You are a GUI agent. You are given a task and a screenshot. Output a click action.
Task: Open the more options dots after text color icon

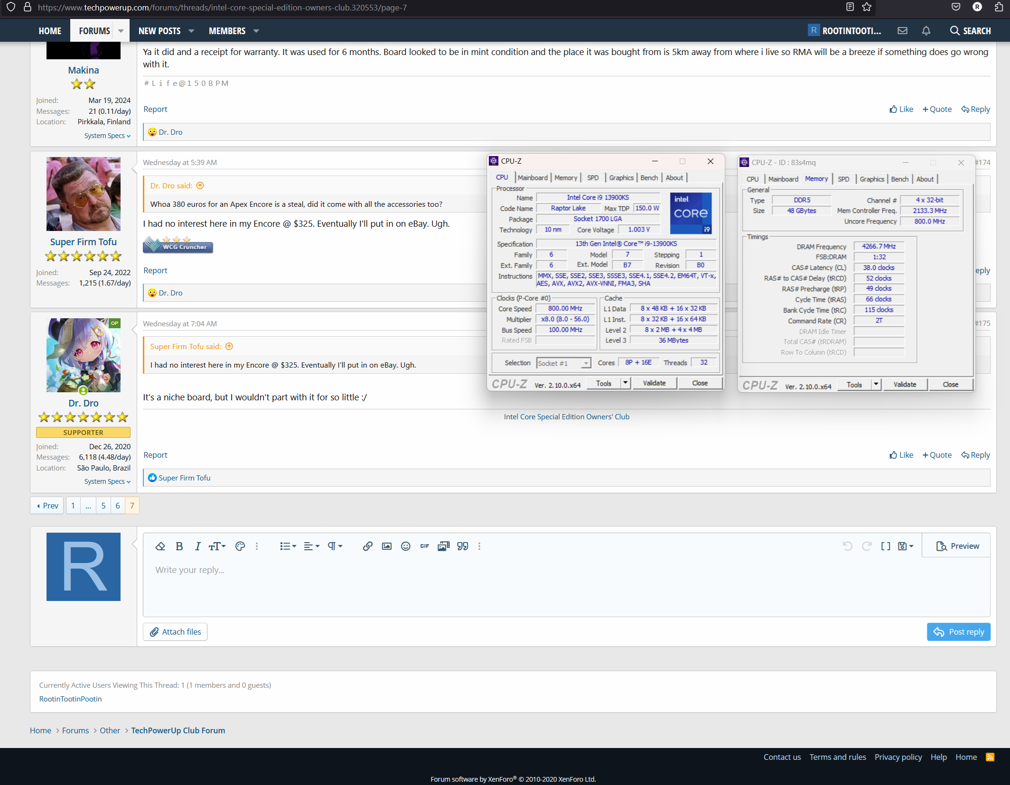point(257,546)
